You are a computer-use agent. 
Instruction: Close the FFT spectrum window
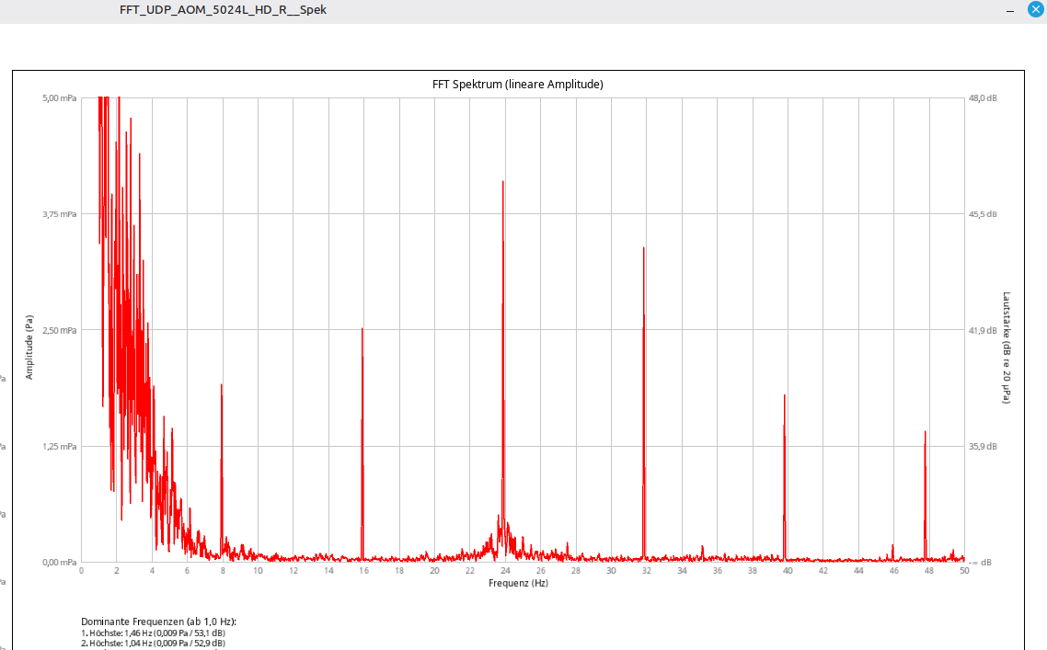[x=1036, y=9]
